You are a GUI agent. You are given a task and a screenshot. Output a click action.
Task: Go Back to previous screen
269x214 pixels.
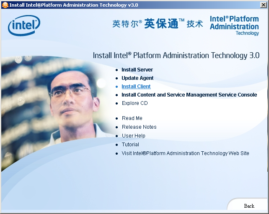249,206
